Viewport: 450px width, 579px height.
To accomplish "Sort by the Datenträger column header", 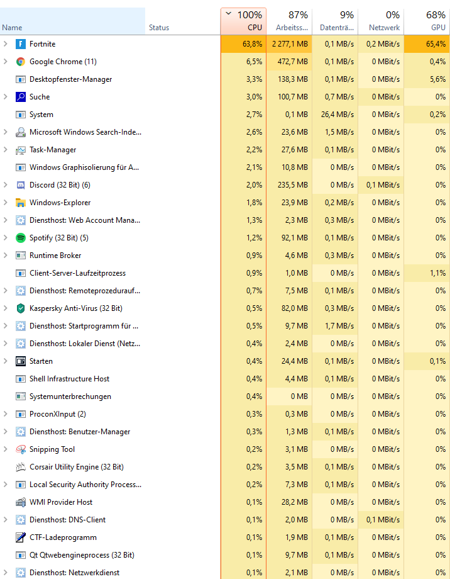I will click(335, 21).
